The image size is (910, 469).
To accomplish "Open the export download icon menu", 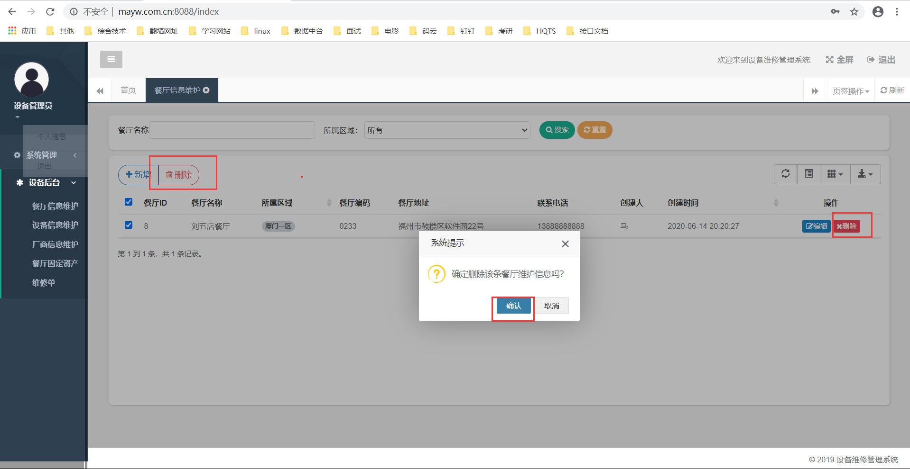I will [865, 174].
